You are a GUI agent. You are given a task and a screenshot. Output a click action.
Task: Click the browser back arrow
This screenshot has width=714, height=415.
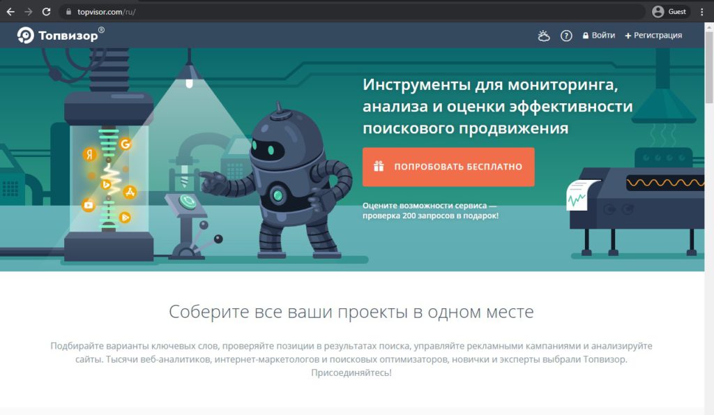(x=10, y=12)
